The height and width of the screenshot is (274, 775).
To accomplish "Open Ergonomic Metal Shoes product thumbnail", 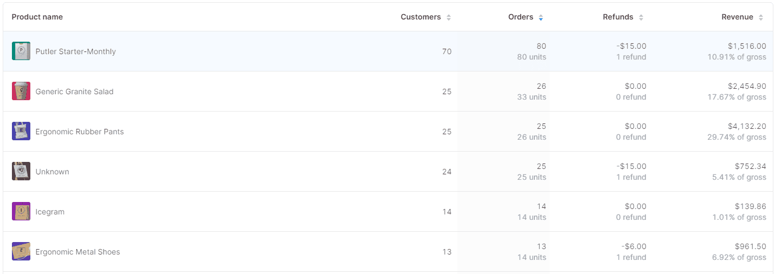I will [21, 251].
